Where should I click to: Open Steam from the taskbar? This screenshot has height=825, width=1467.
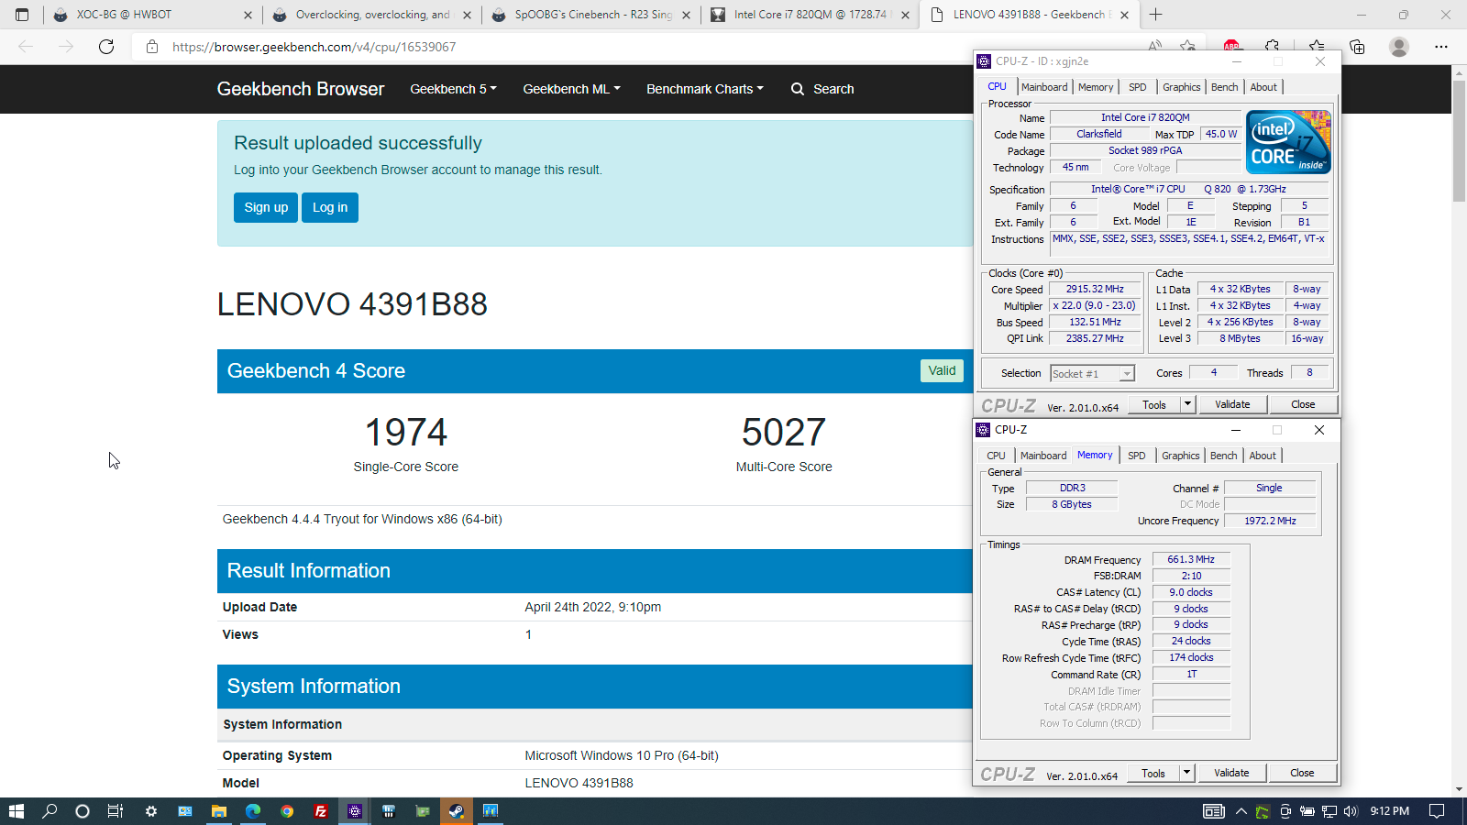pyautogui.click(x=456, y=810)
